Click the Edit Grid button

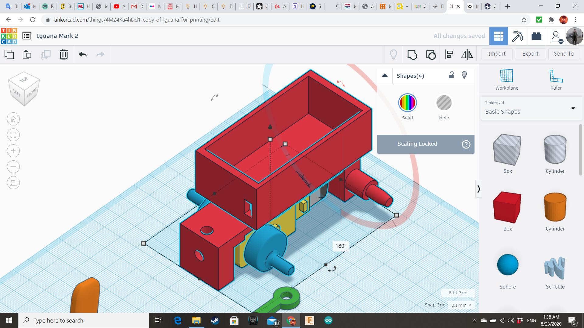(458, 293)
